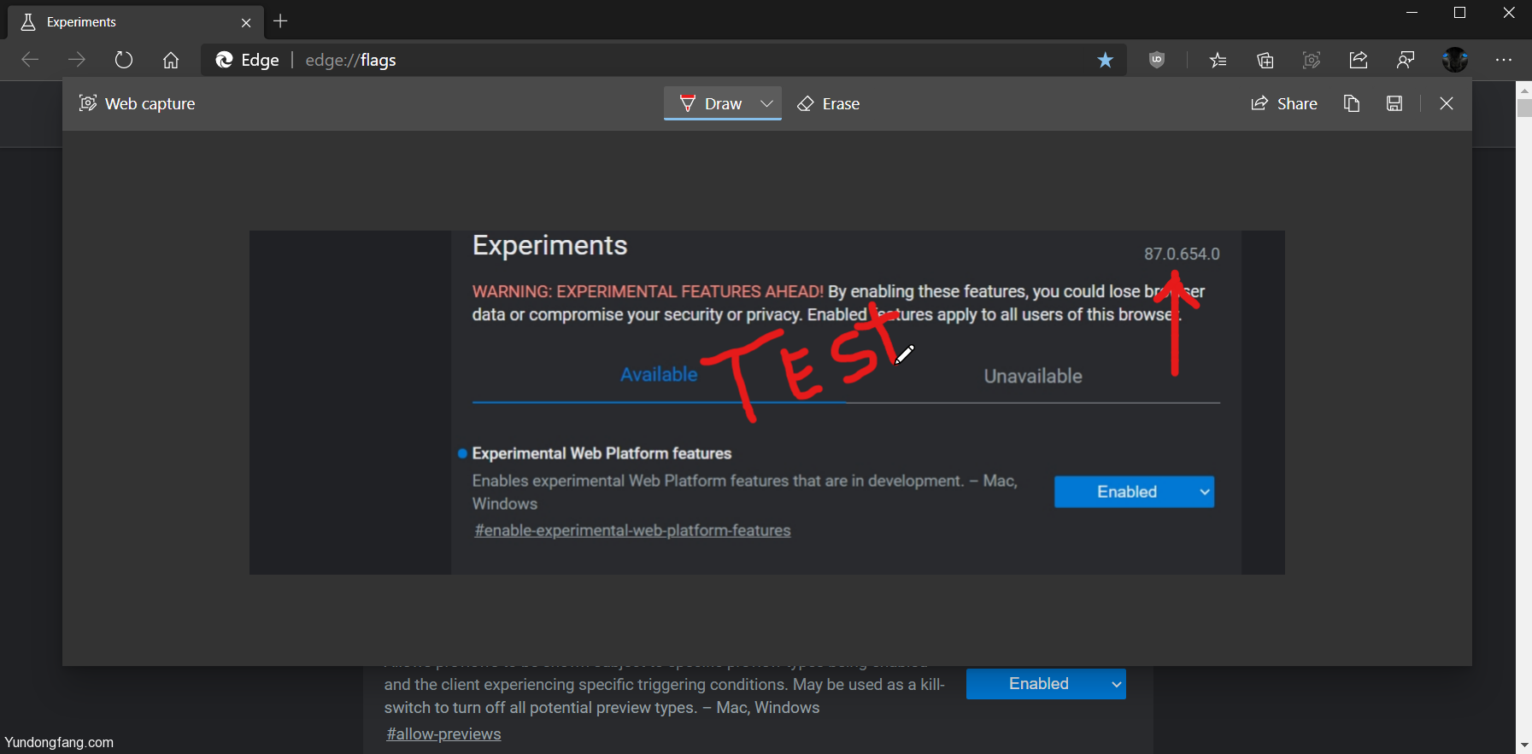The image size is (1532, 754).
Task: Open a new tab with plus button
Action: point(280,21)
